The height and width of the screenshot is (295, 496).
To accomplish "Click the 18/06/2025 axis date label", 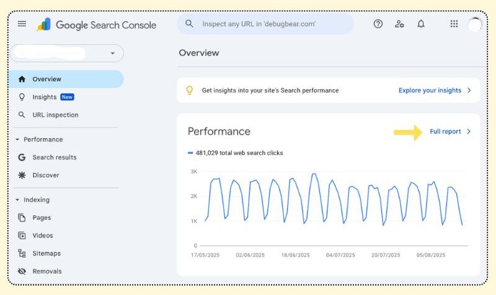I will click(x=296, y=255).
